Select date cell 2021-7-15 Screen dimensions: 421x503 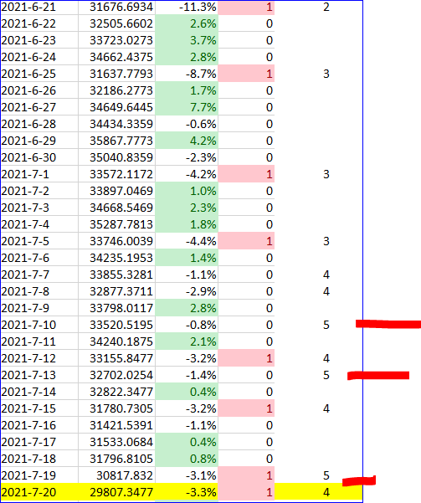pyautogui.click(x=39, y=408)
